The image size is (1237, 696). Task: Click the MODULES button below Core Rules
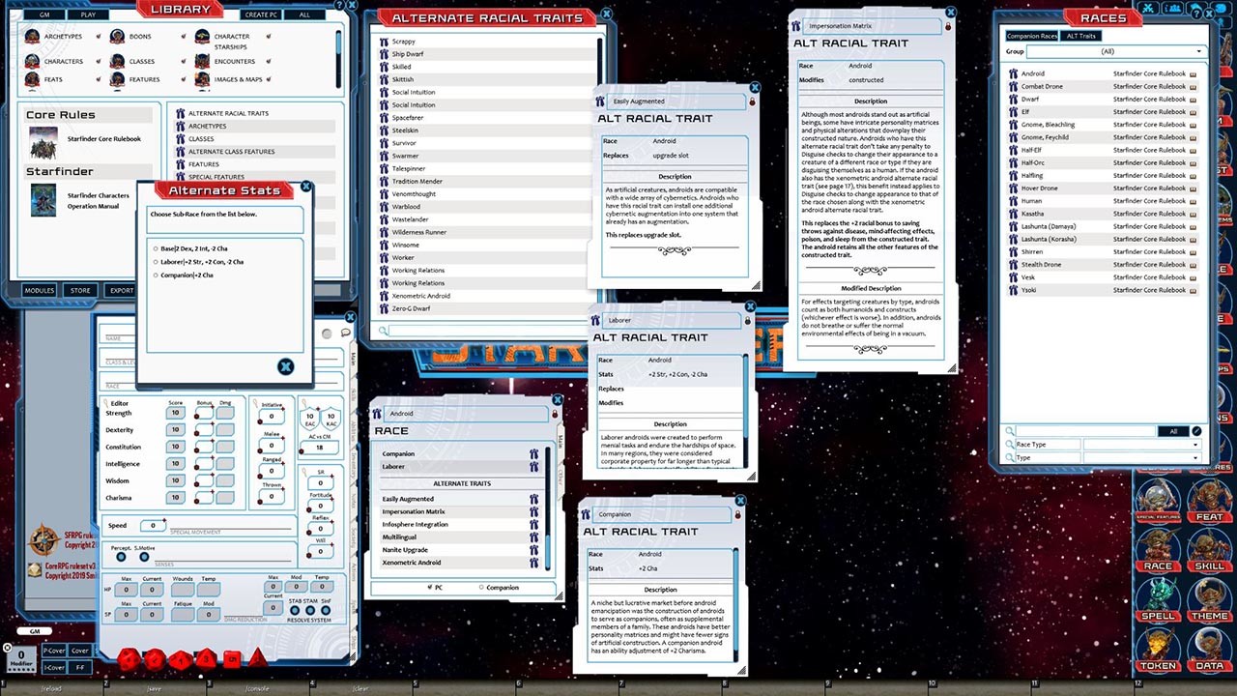click(39, 290)
